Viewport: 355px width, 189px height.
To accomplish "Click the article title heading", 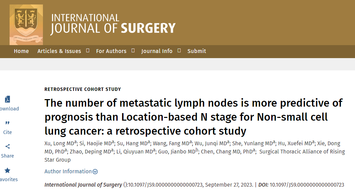I will pos(194,117).
